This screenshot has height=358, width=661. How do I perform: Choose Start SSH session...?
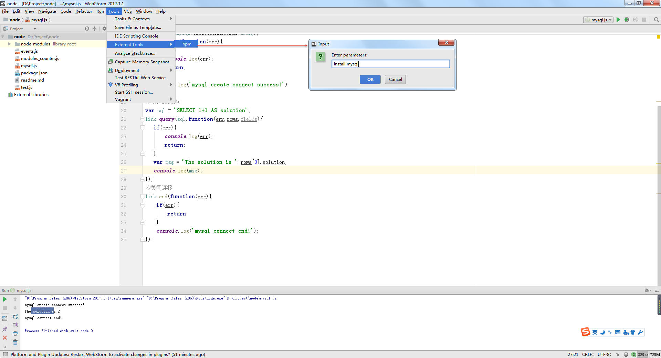click(x=141, y=92)
